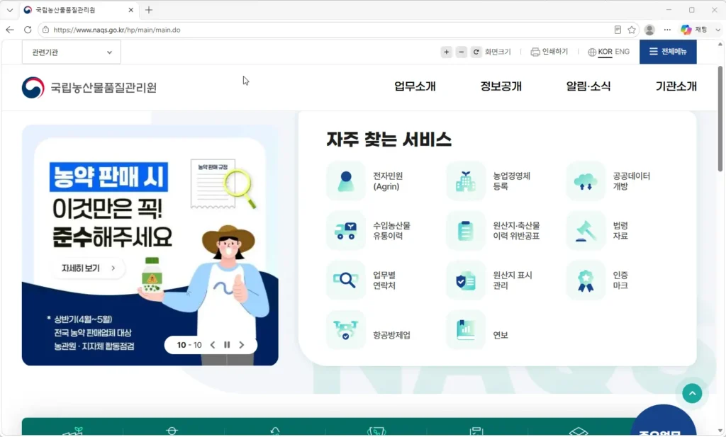Show the previous banner slide
This screenshot has height=437, width=726.
click(213, 345)
